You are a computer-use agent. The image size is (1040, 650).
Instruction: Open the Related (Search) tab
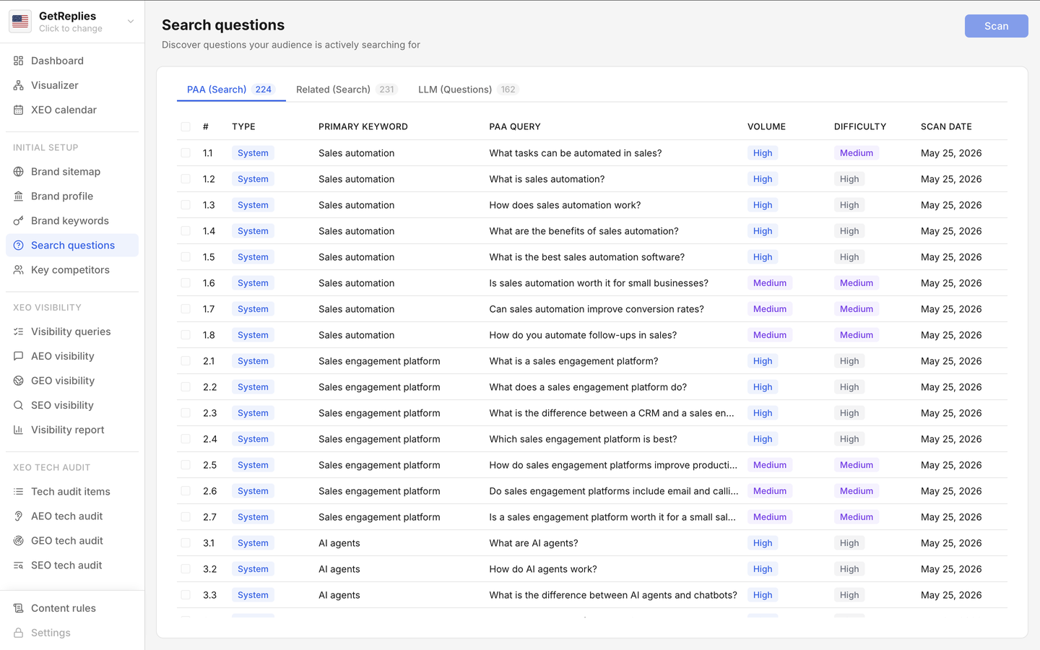(347, 90)
